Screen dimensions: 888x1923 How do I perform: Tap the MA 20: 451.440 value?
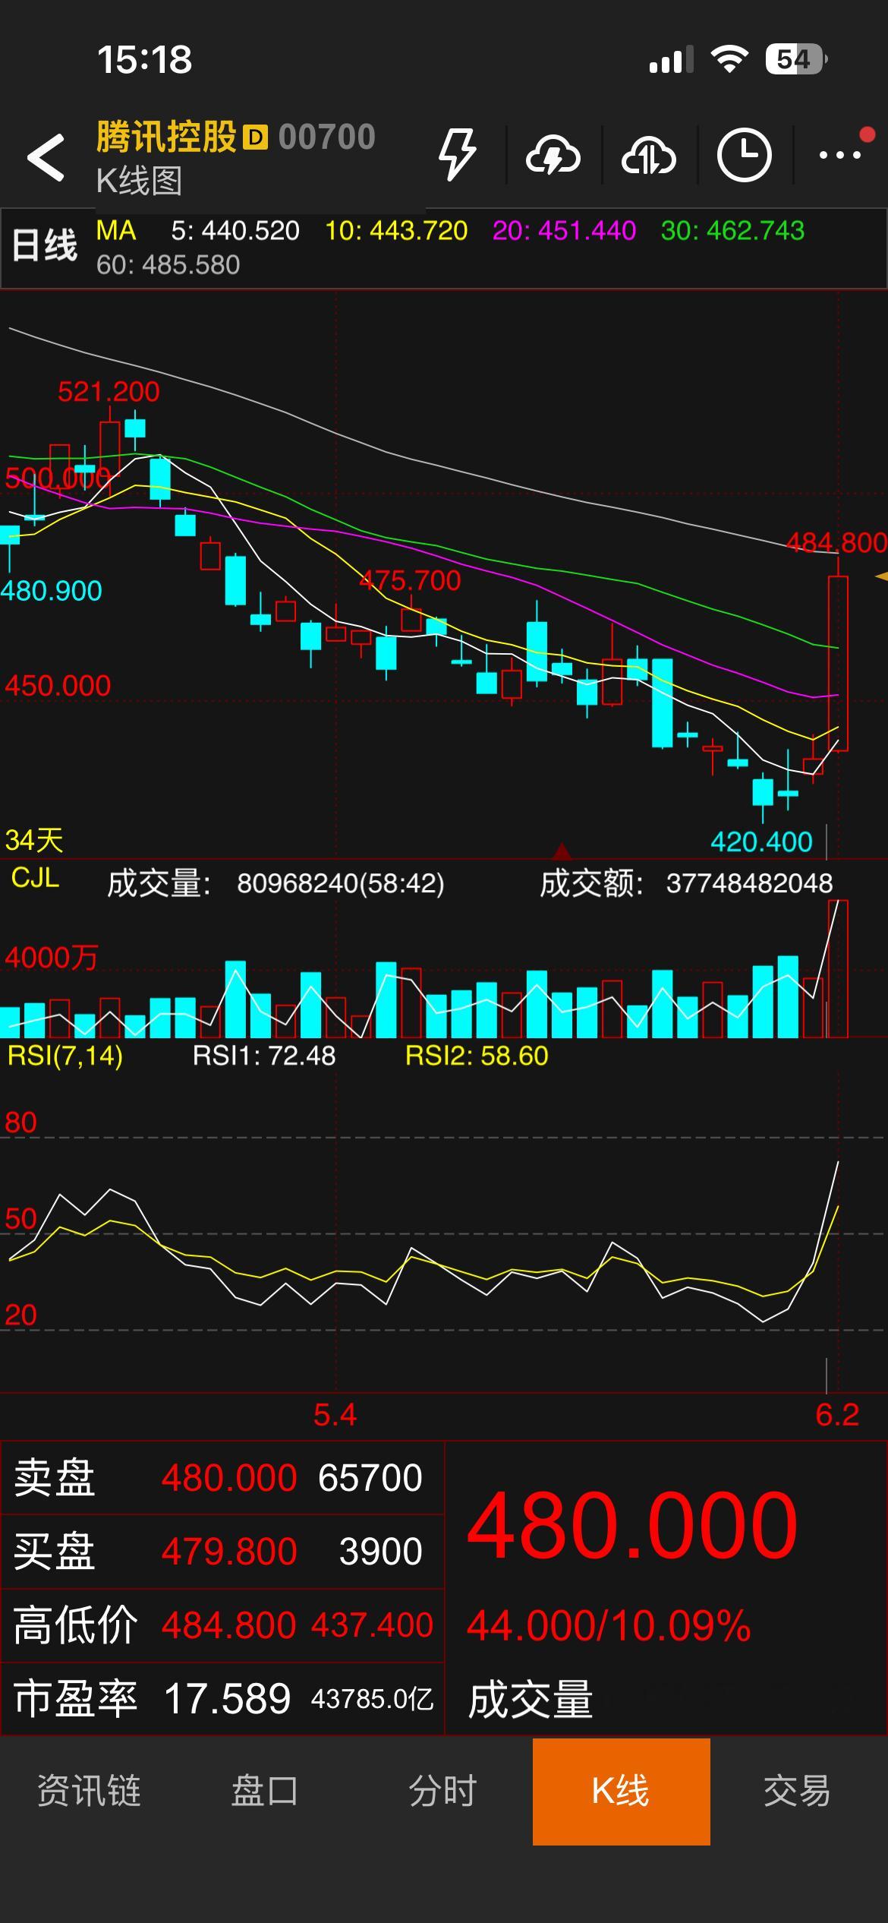[x=564, y=231]
